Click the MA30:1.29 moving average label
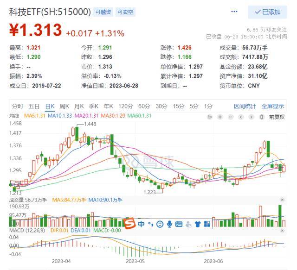Viewport: 297px width, 270px height. point(113,116)
